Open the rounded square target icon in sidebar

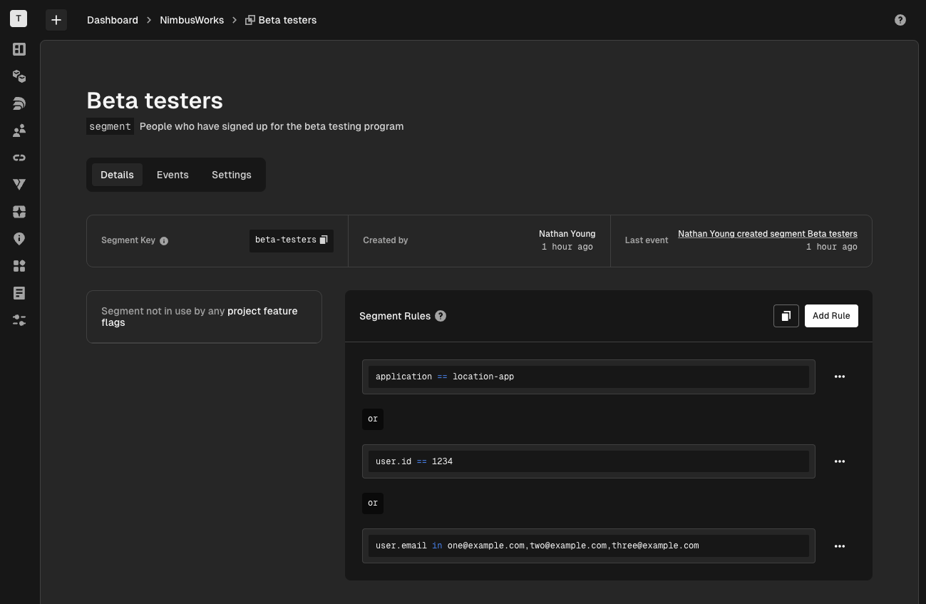19,212
